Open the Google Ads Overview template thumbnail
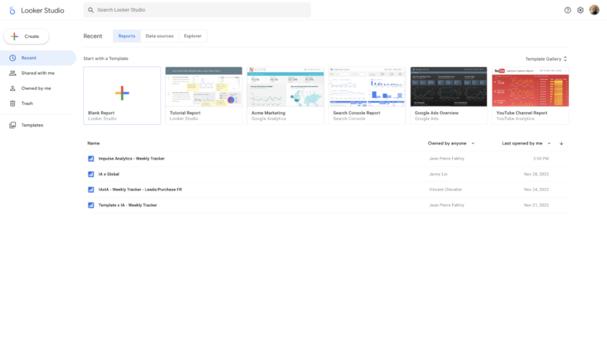 (449, 87)
